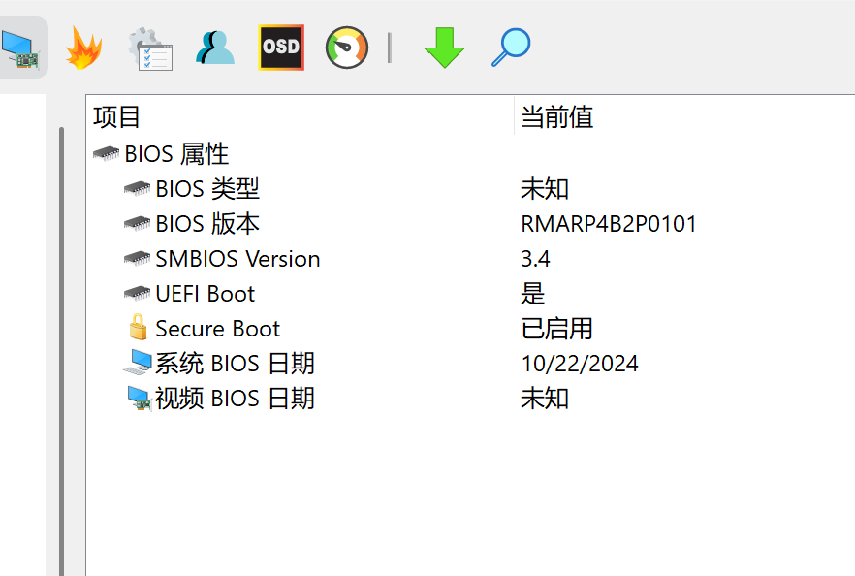Click the 3.4 SMBIOS value

point(535,259)
